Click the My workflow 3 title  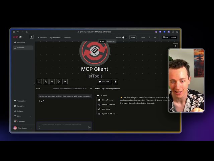point(56,38)
